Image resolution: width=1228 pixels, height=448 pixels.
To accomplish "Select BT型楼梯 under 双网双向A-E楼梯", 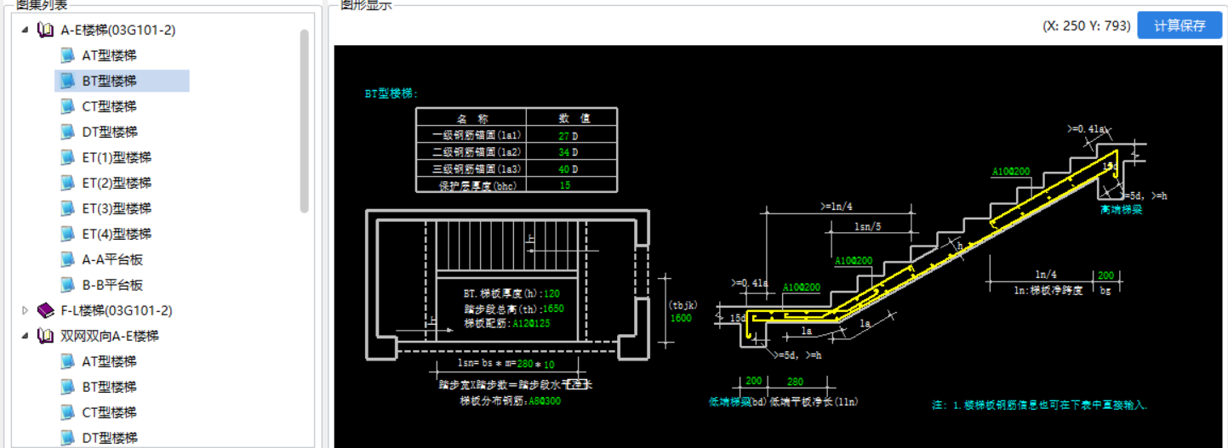I will [109, 387].
